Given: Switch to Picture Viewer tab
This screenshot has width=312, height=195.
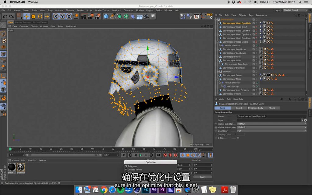Looking at the screenshot, I should (x=40, y=22).
